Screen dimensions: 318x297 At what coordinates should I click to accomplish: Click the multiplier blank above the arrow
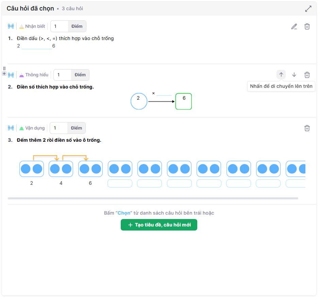click(164, 93)
